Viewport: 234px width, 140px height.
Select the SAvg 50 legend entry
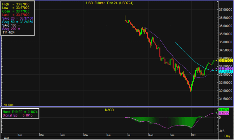tap(16, 22)
